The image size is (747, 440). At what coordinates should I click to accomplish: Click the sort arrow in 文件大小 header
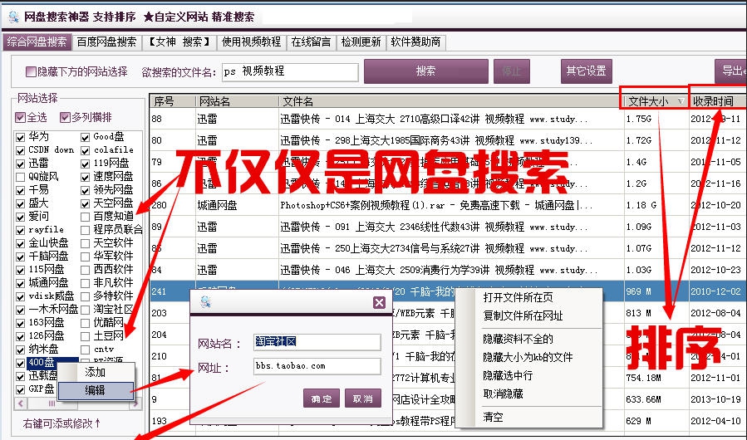pyautogui.click(x=681, y=101)
